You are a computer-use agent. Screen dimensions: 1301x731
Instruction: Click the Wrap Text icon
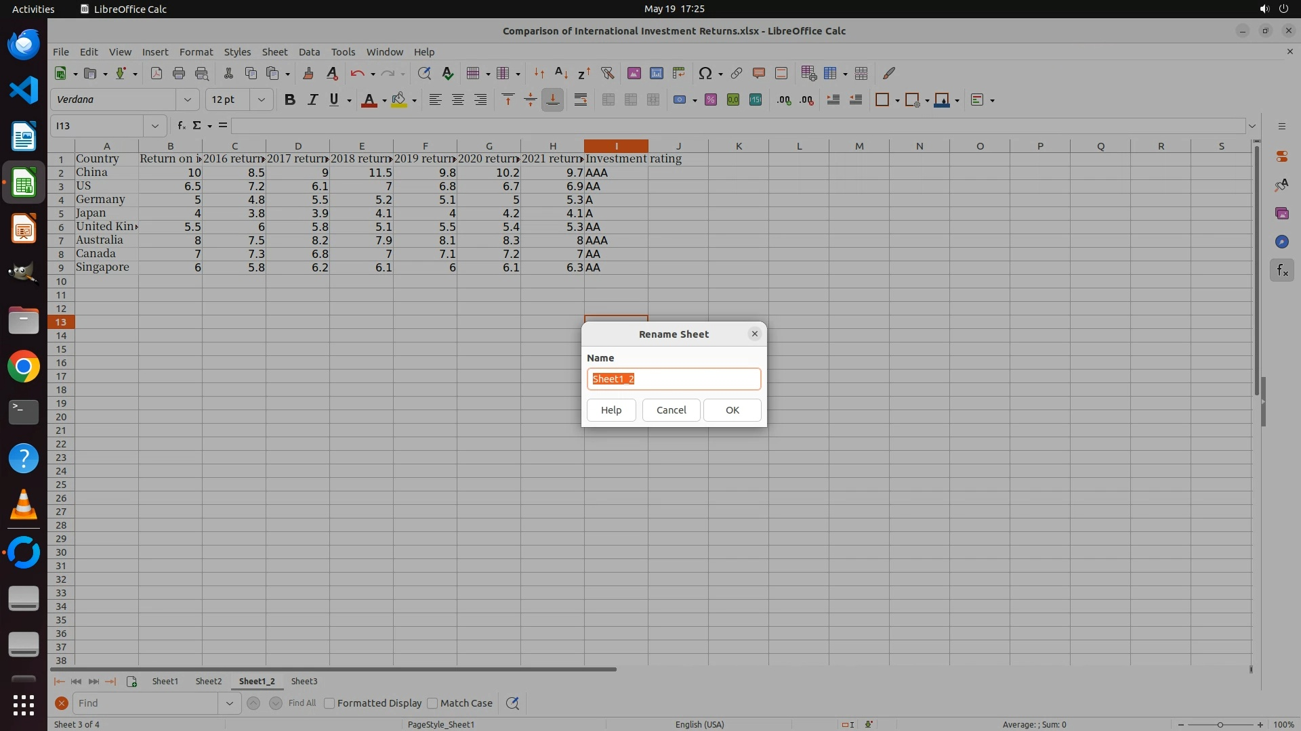(x=581, y=100)
